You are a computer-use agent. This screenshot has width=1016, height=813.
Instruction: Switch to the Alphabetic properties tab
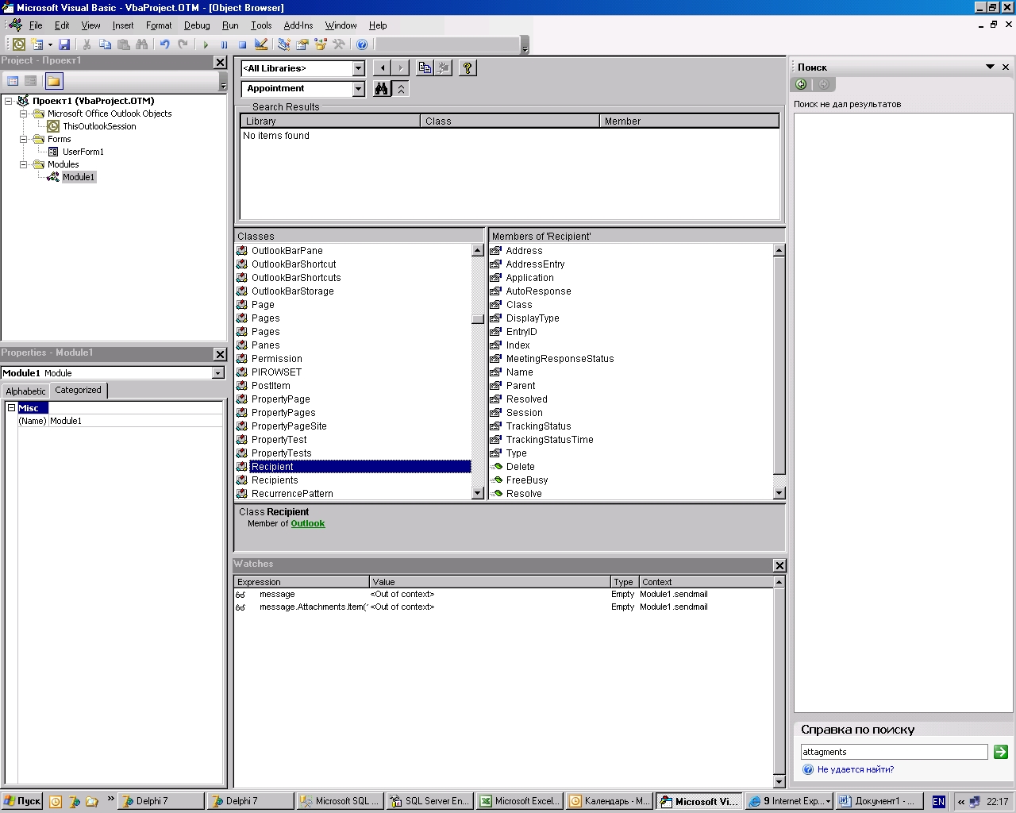pos(26,391)
